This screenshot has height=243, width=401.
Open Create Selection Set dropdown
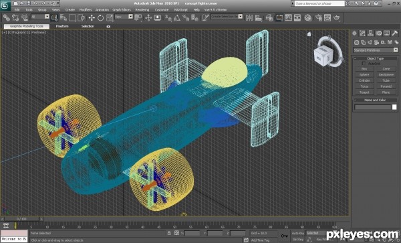click(x=227, y=16)
